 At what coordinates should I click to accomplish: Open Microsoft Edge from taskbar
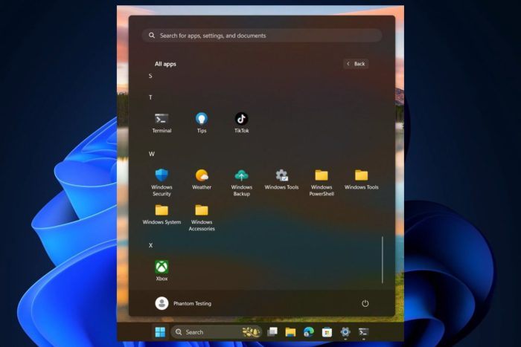(309, 331)
